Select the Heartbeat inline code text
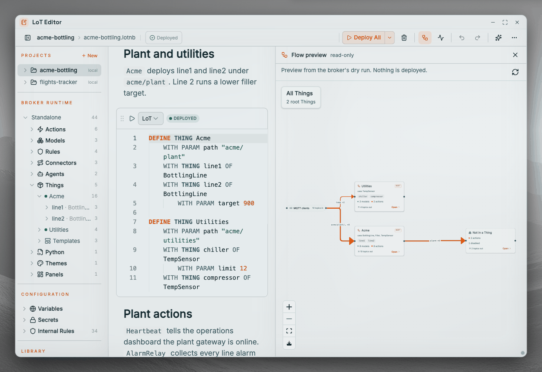542x372 pixels. (144, 331)
